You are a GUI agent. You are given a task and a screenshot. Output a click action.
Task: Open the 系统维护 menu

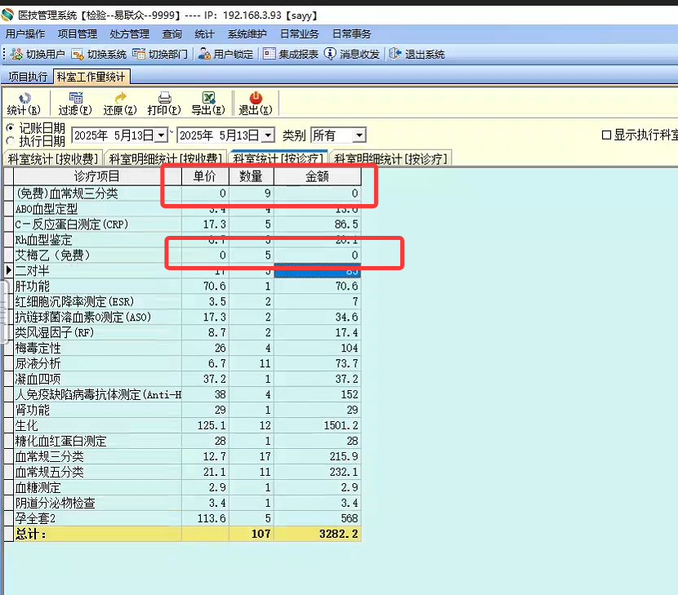pyautogui.click(x=247, y=33)
